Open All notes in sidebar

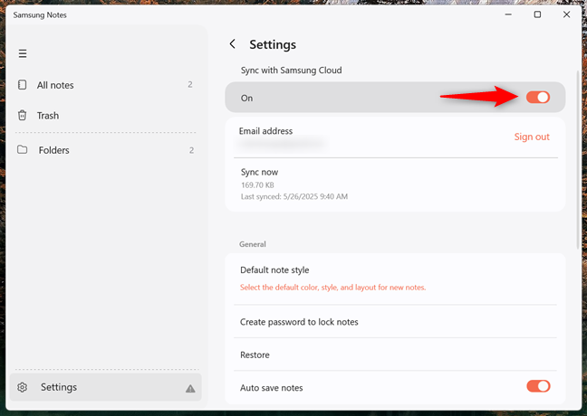tap(105, 85)
